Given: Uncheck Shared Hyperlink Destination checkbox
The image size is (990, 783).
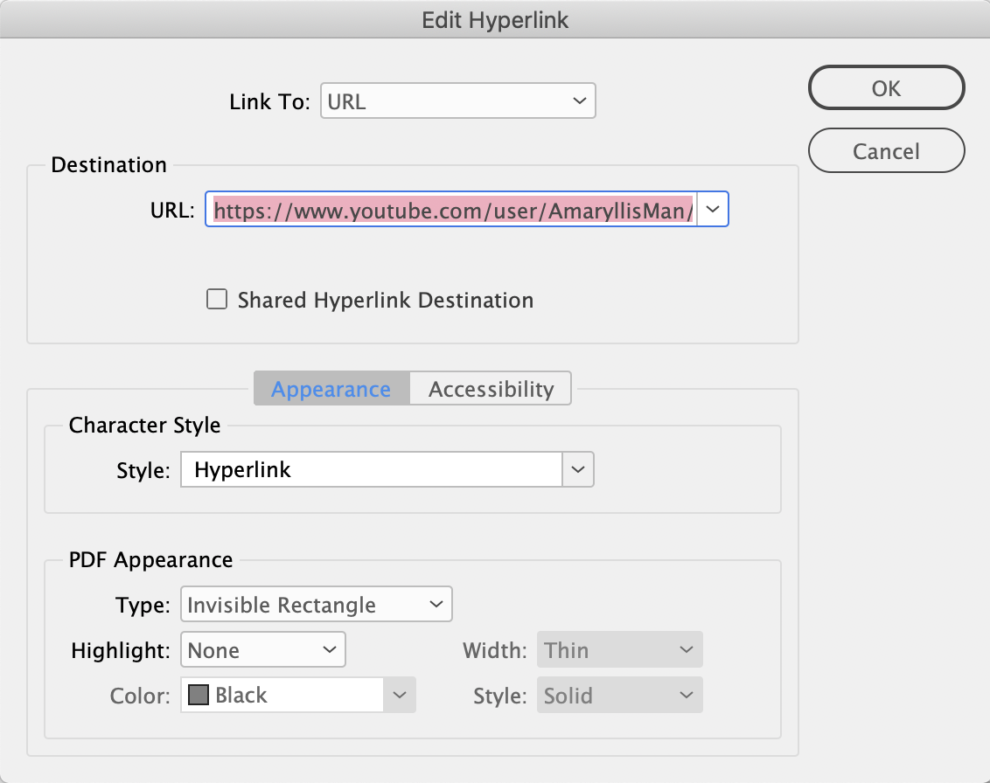Looking at the screenshot, I should [216, 299].
